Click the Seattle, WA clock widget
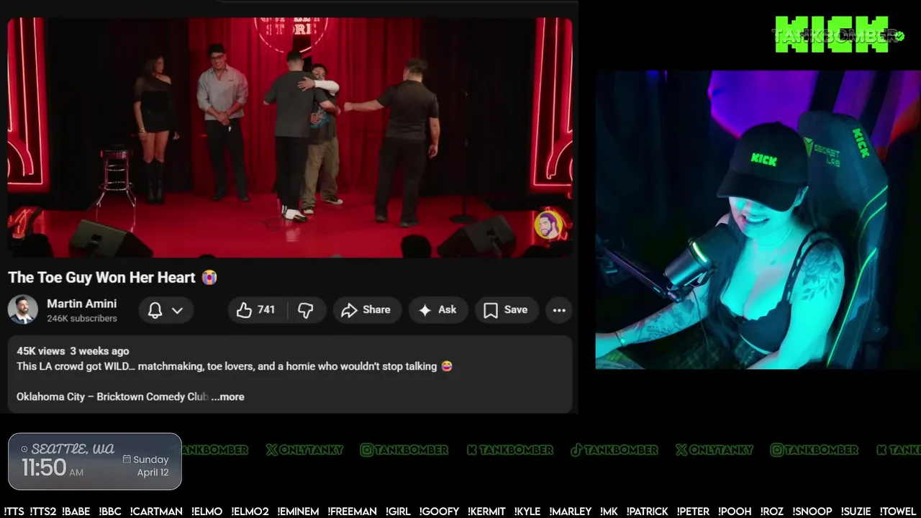This screenshot has height=518, width=921. [95, 461]
